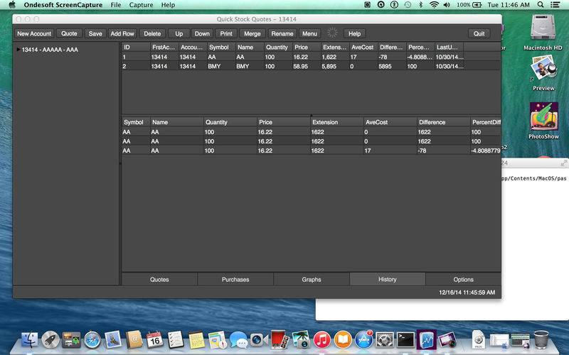Open Finder from the dock
This screenshot has height=355, width=569.
tap(30, 340)
